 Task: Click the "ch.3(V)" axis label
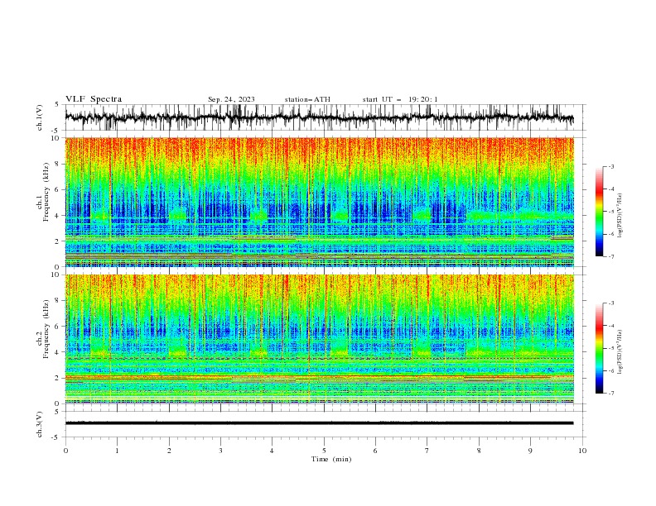point(40,424)
